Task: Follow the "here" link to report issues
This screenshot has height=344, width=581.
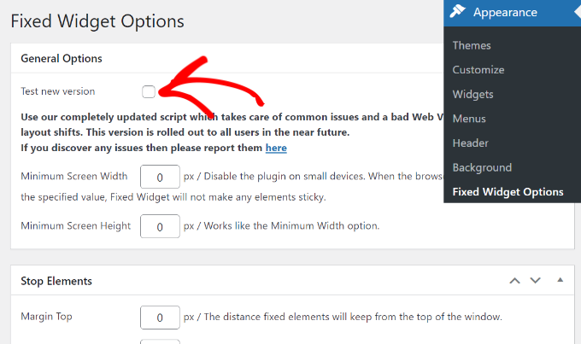Action: [276, 148]
